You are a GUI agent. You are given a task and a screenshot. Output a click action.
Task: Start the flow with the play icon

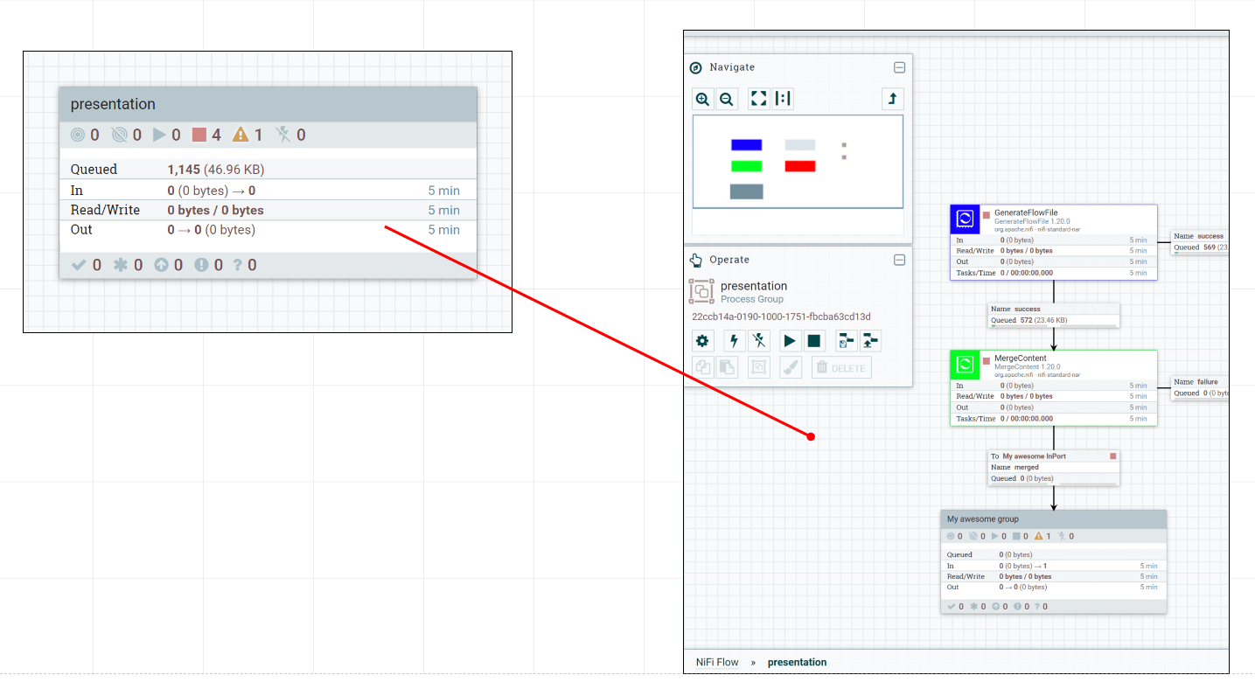[x=790, y=341]
